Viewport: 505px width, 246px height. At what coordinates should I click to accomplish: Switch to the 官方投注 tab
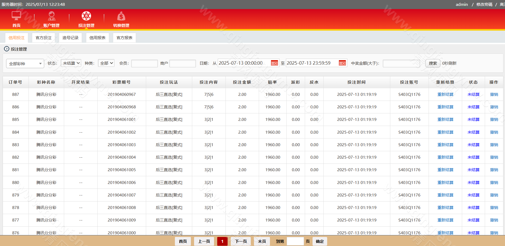[x=43, y=38]
